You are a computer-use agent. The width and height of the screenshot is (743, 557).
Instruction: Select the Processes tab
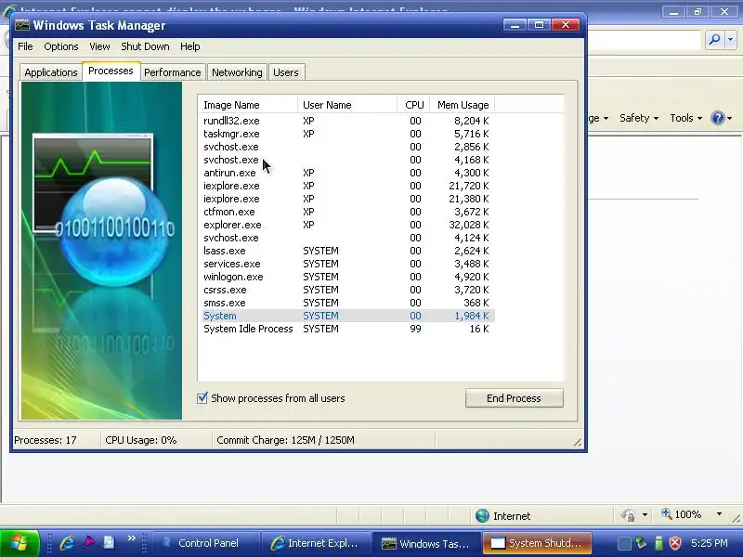click(x=111, y=71)
